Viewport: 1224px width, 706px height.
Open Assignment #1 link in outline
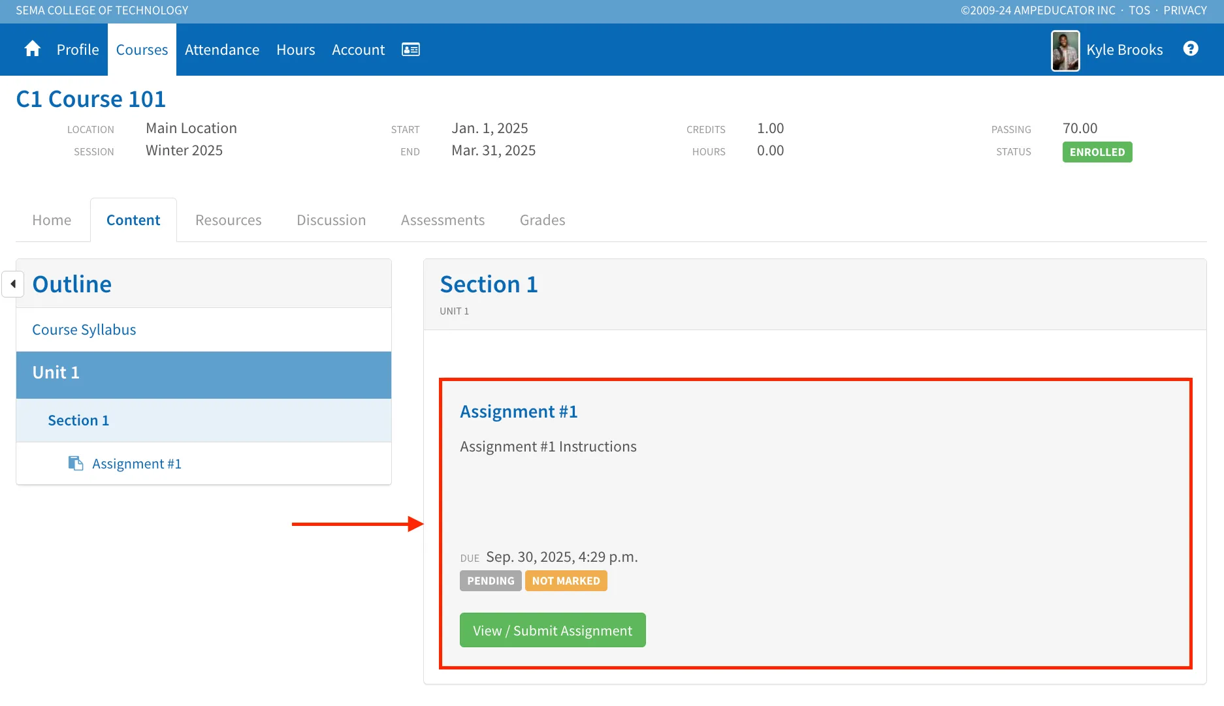[x=137, y=463]
